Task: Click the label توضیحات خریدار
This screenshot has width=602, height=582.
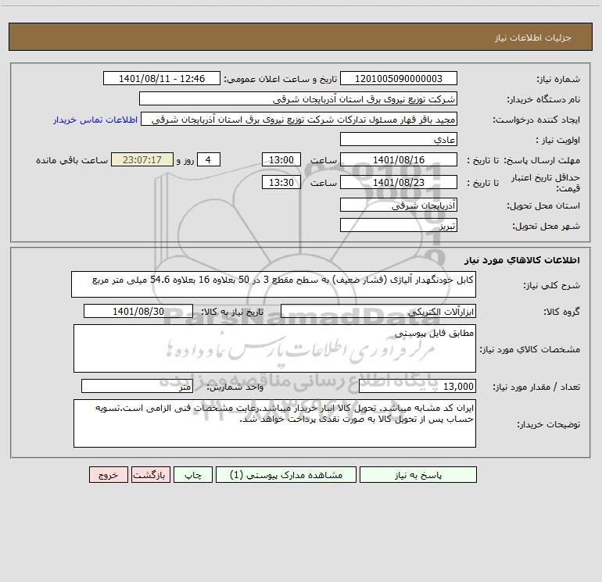Action: tap(549, 424)
